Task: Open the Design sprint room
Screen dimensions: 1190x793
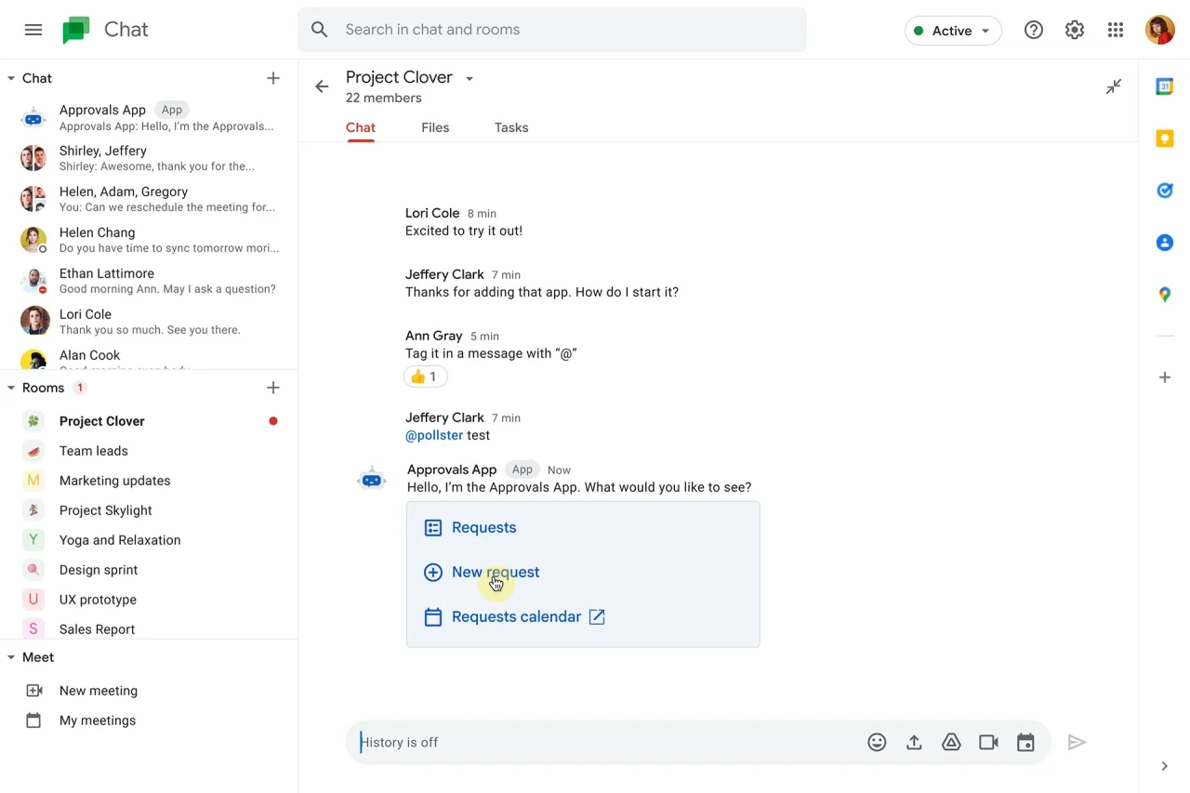Action: pyautogui.click(x=149, y=570)
